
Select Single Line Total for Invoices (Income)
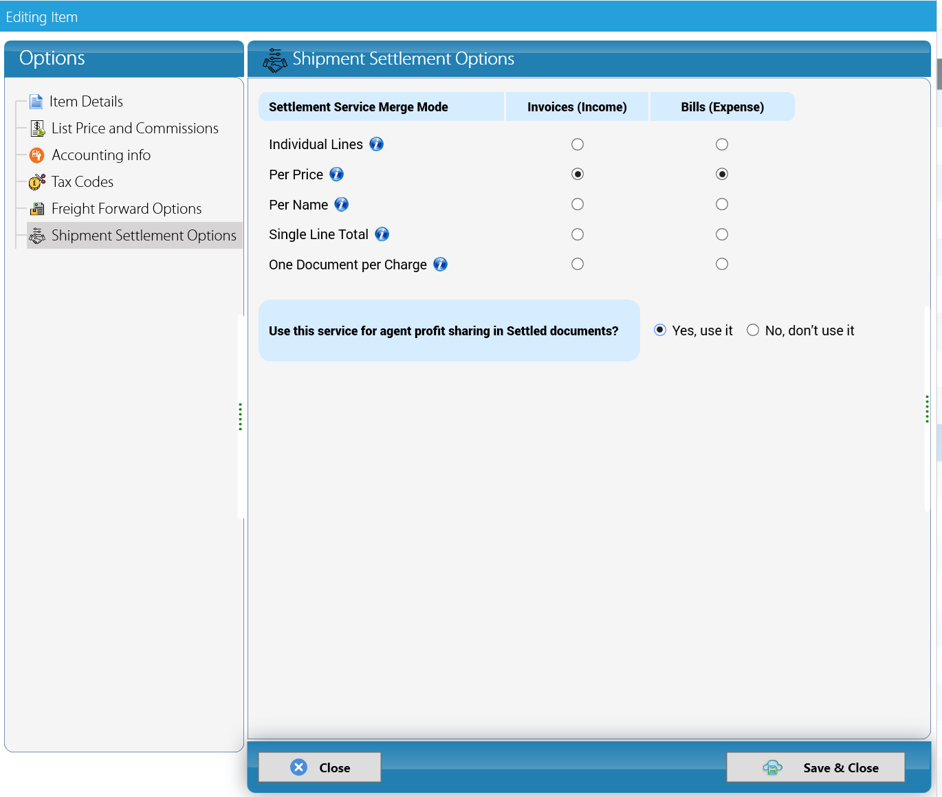click(x=578, y=234)
